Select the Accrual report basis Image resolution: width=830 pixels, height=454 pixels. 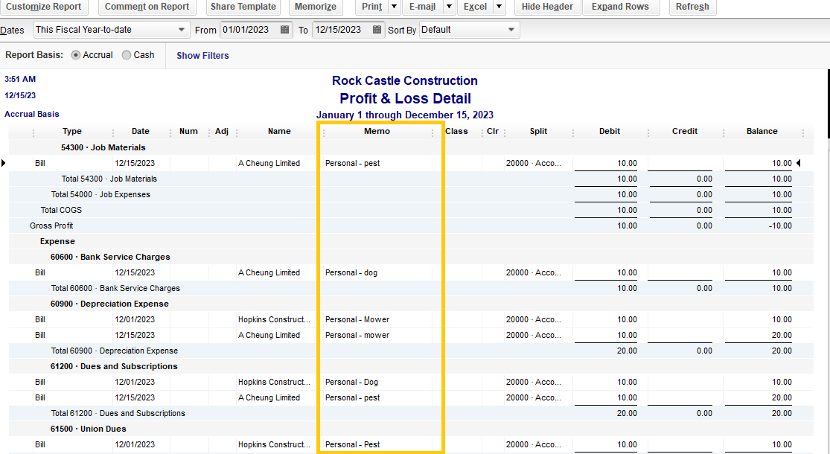74,54
